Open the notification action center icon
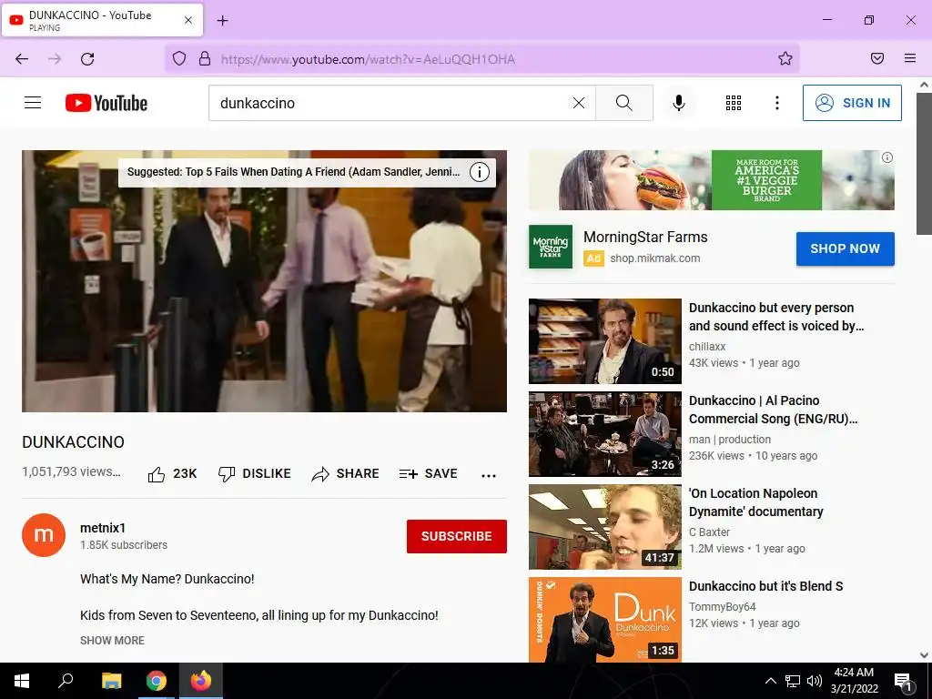The height and width of the screenshot is (699, 932). point(903,682)
